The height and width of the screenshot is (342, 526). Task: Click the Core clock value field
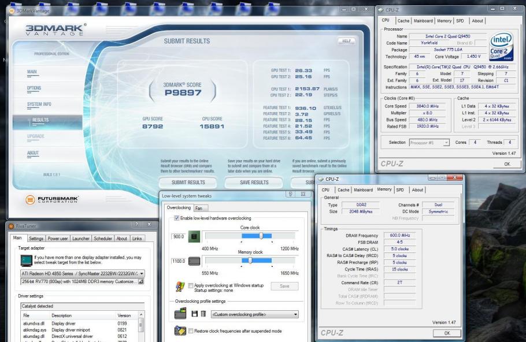tap(179, 237)
